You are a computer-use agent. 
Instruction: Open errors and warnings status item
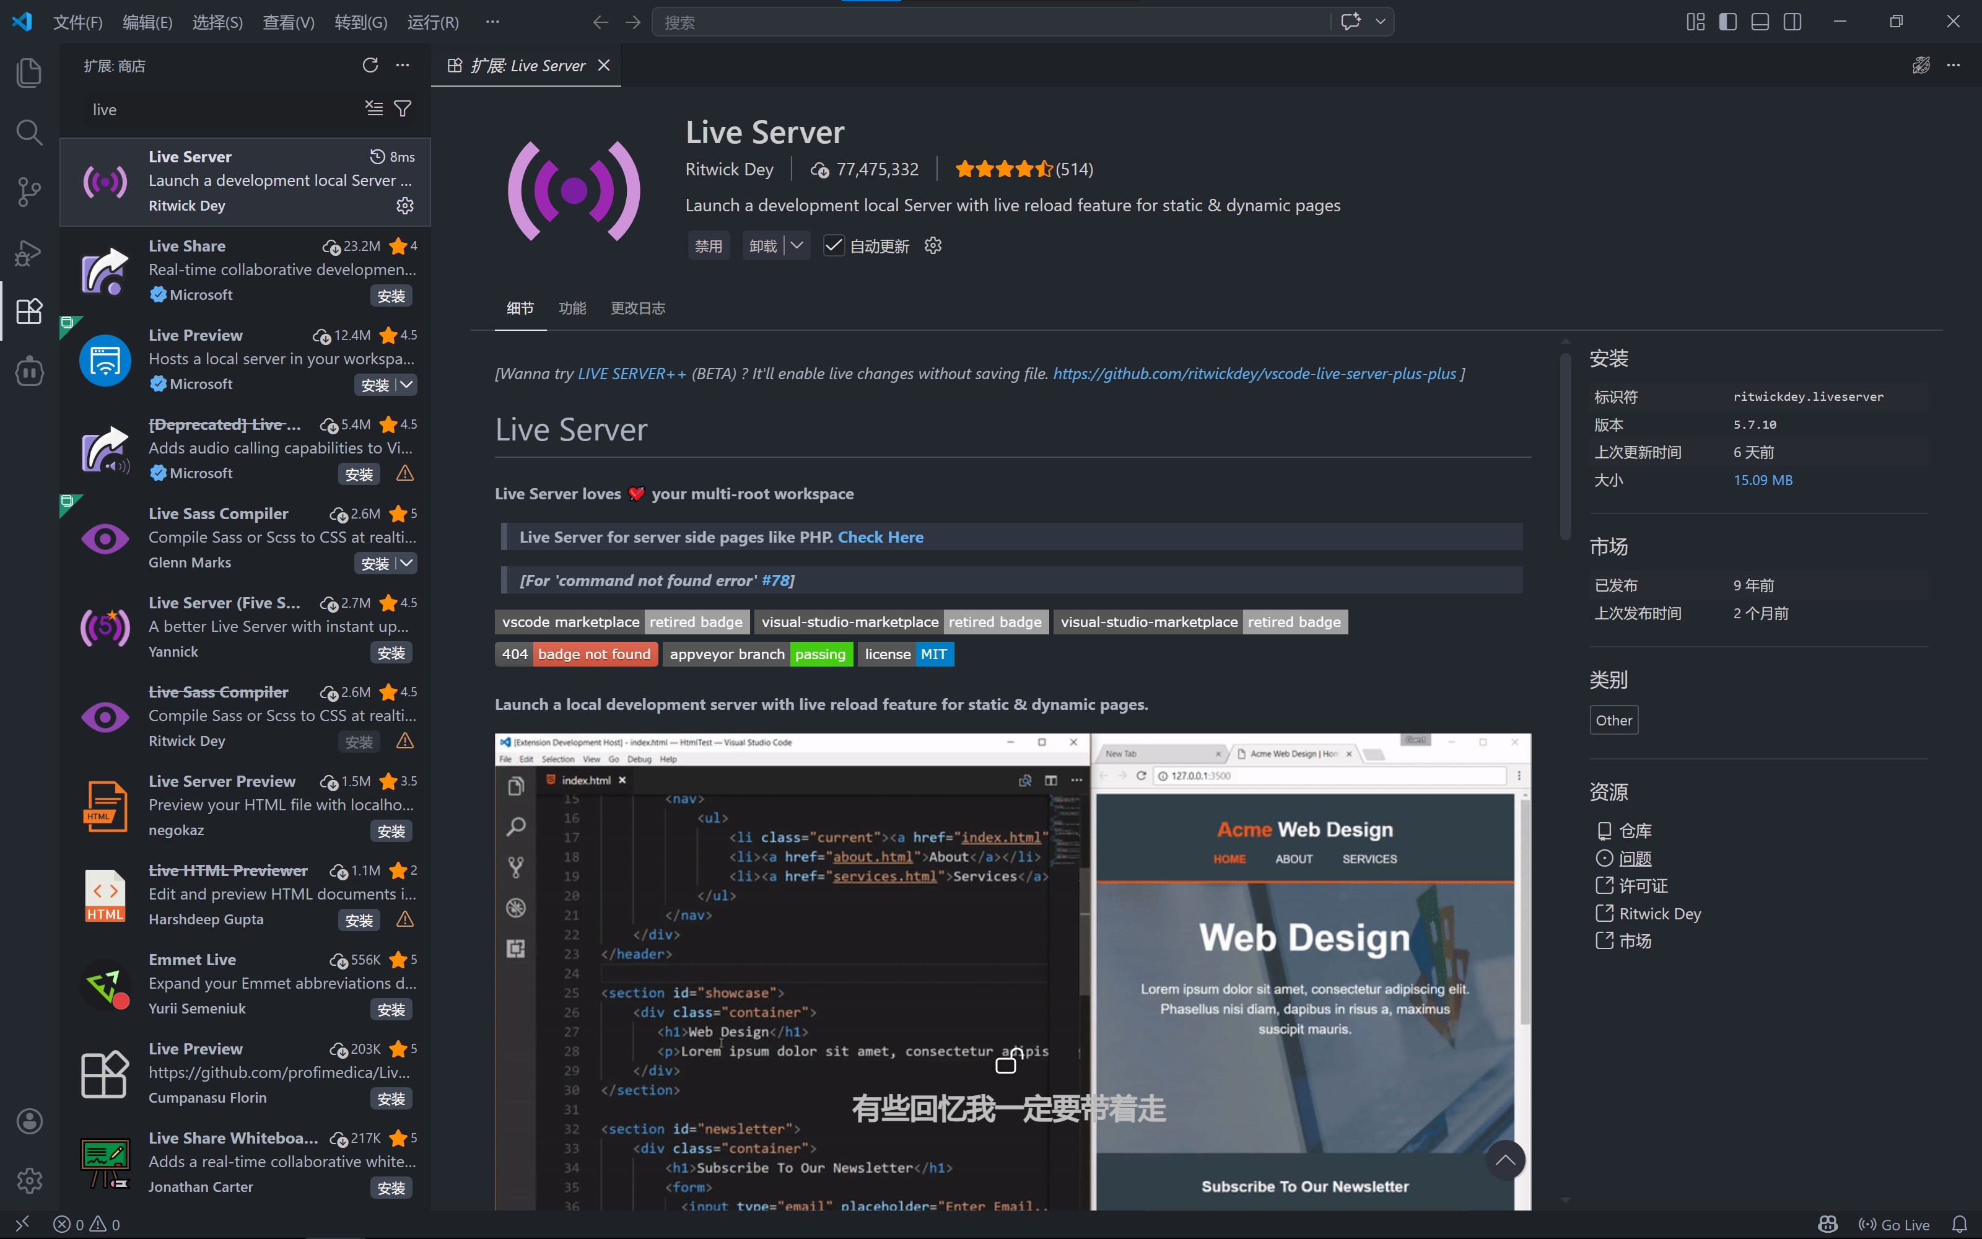(87, 1224)
